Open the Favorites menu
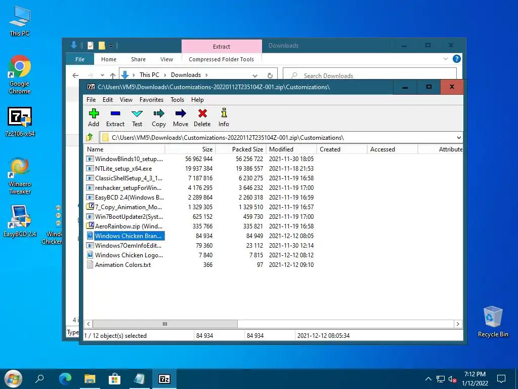This screenshot has width=518, height=389. (x=151, y=100)
